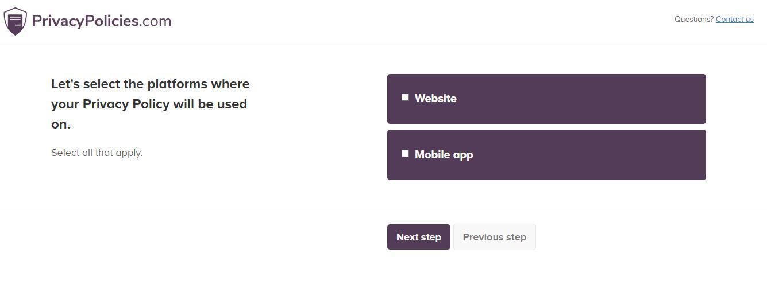
Task: Tick the Website checkbox
Action: [x=405, y=98]
